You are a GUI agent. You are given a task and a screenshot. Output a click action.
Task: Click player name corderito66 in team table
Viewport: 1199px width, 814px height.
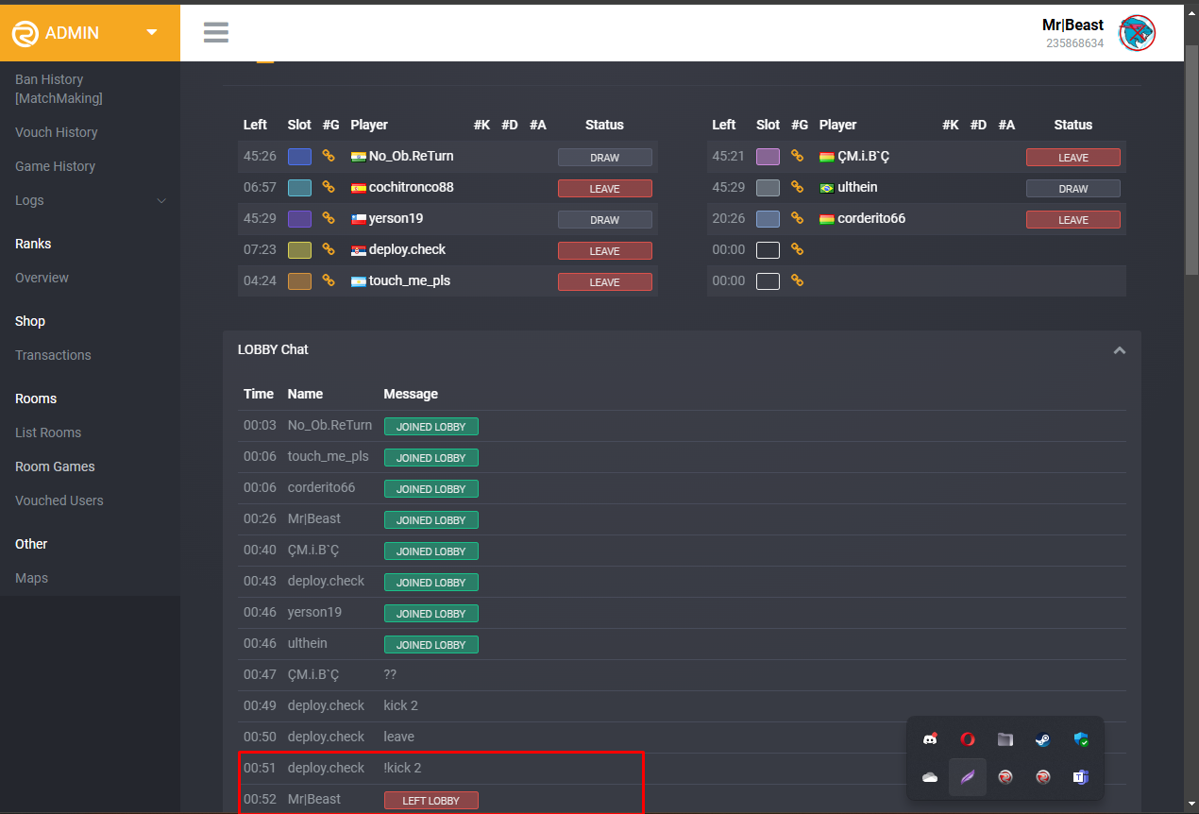(x=871, y=218)
